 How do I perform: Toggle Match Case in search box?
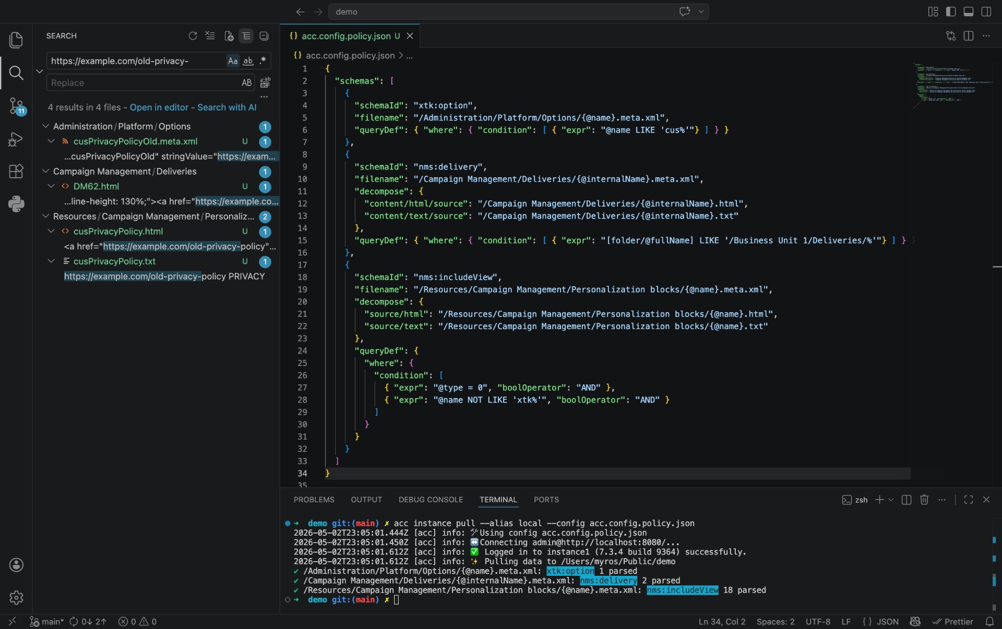coord(233,61)
